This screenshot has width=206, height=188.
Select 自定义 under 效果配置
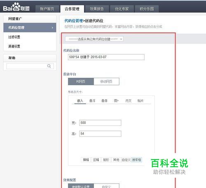pos(106,186)
